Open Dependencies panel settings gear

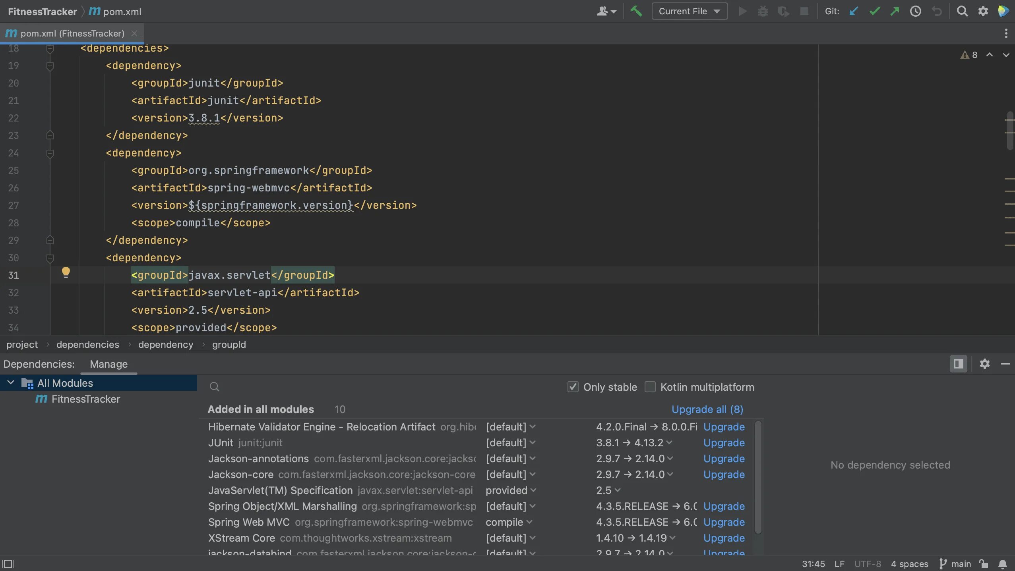click(x=984, y=364)
